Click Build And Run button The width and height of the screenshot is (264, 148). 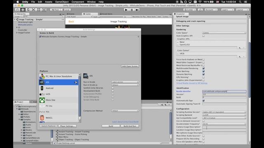[x=130, y=126]
